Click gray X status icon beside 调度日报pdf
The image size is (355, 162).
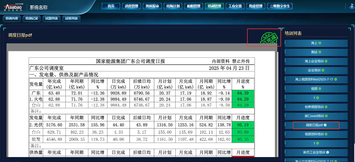click(325, 125)
